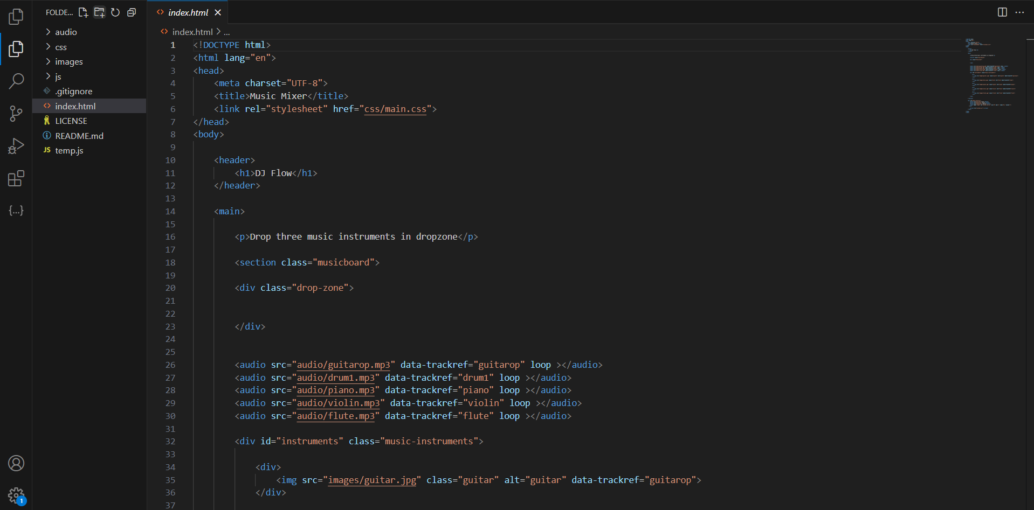
Task: Open the Accounts icon in activity bar
Action: 16,463
